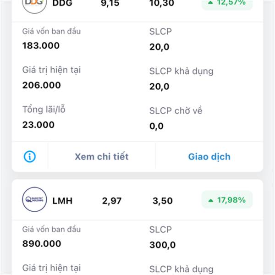Image resolution: width=275 pixels, height=275 pixels.
Task: Tap the LMH company logo
Action: pos(34,199)
